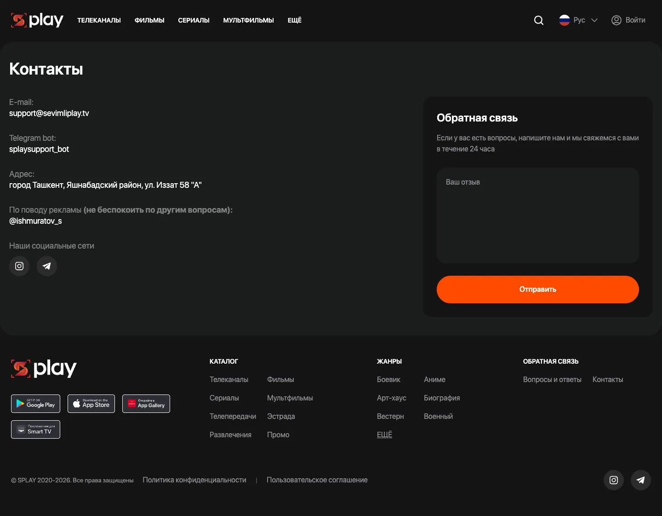Open the Военный genre link
Viewport: 662px width, 516px height.
click(438, 417)
